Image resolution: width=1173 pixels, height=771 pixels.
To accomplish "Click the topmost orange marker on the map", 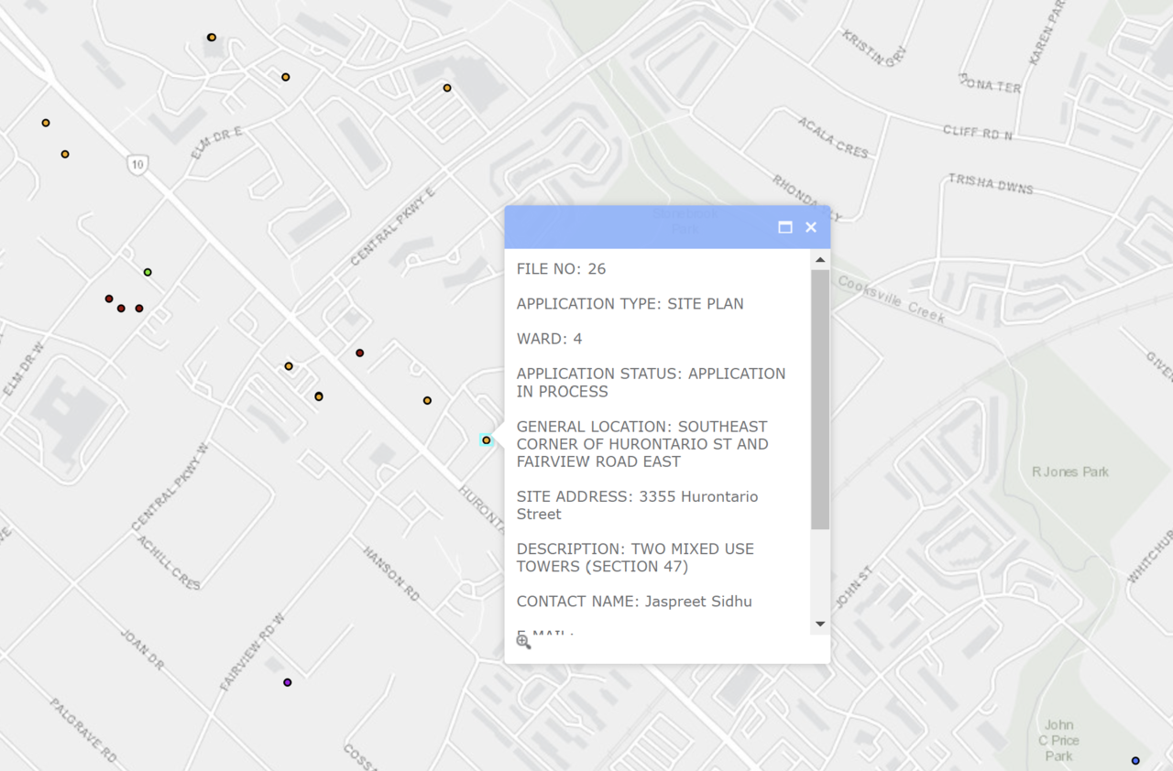I will click(x=212, y=38).
